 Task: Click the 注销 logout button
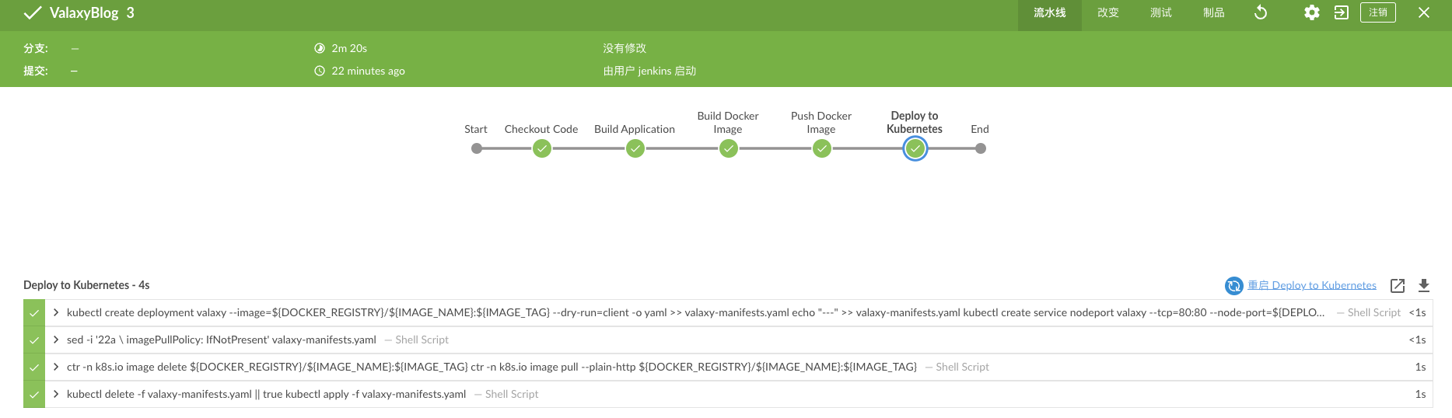(x=1378, y=12)
